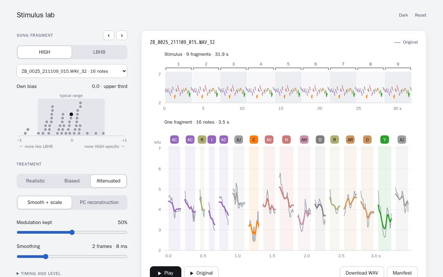Toggle the Original legend entry
Viewport: 443px width, 277px height.
pos(406,42)
